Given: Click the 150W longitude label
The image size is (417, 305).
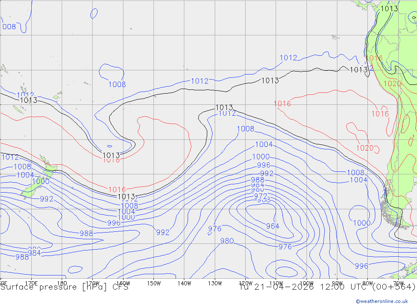Looking at the screenshot, I should (x=154, y=283).
